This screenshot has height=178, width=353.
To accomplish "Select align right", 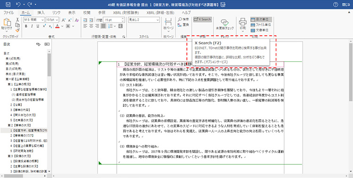I will 97,26.
